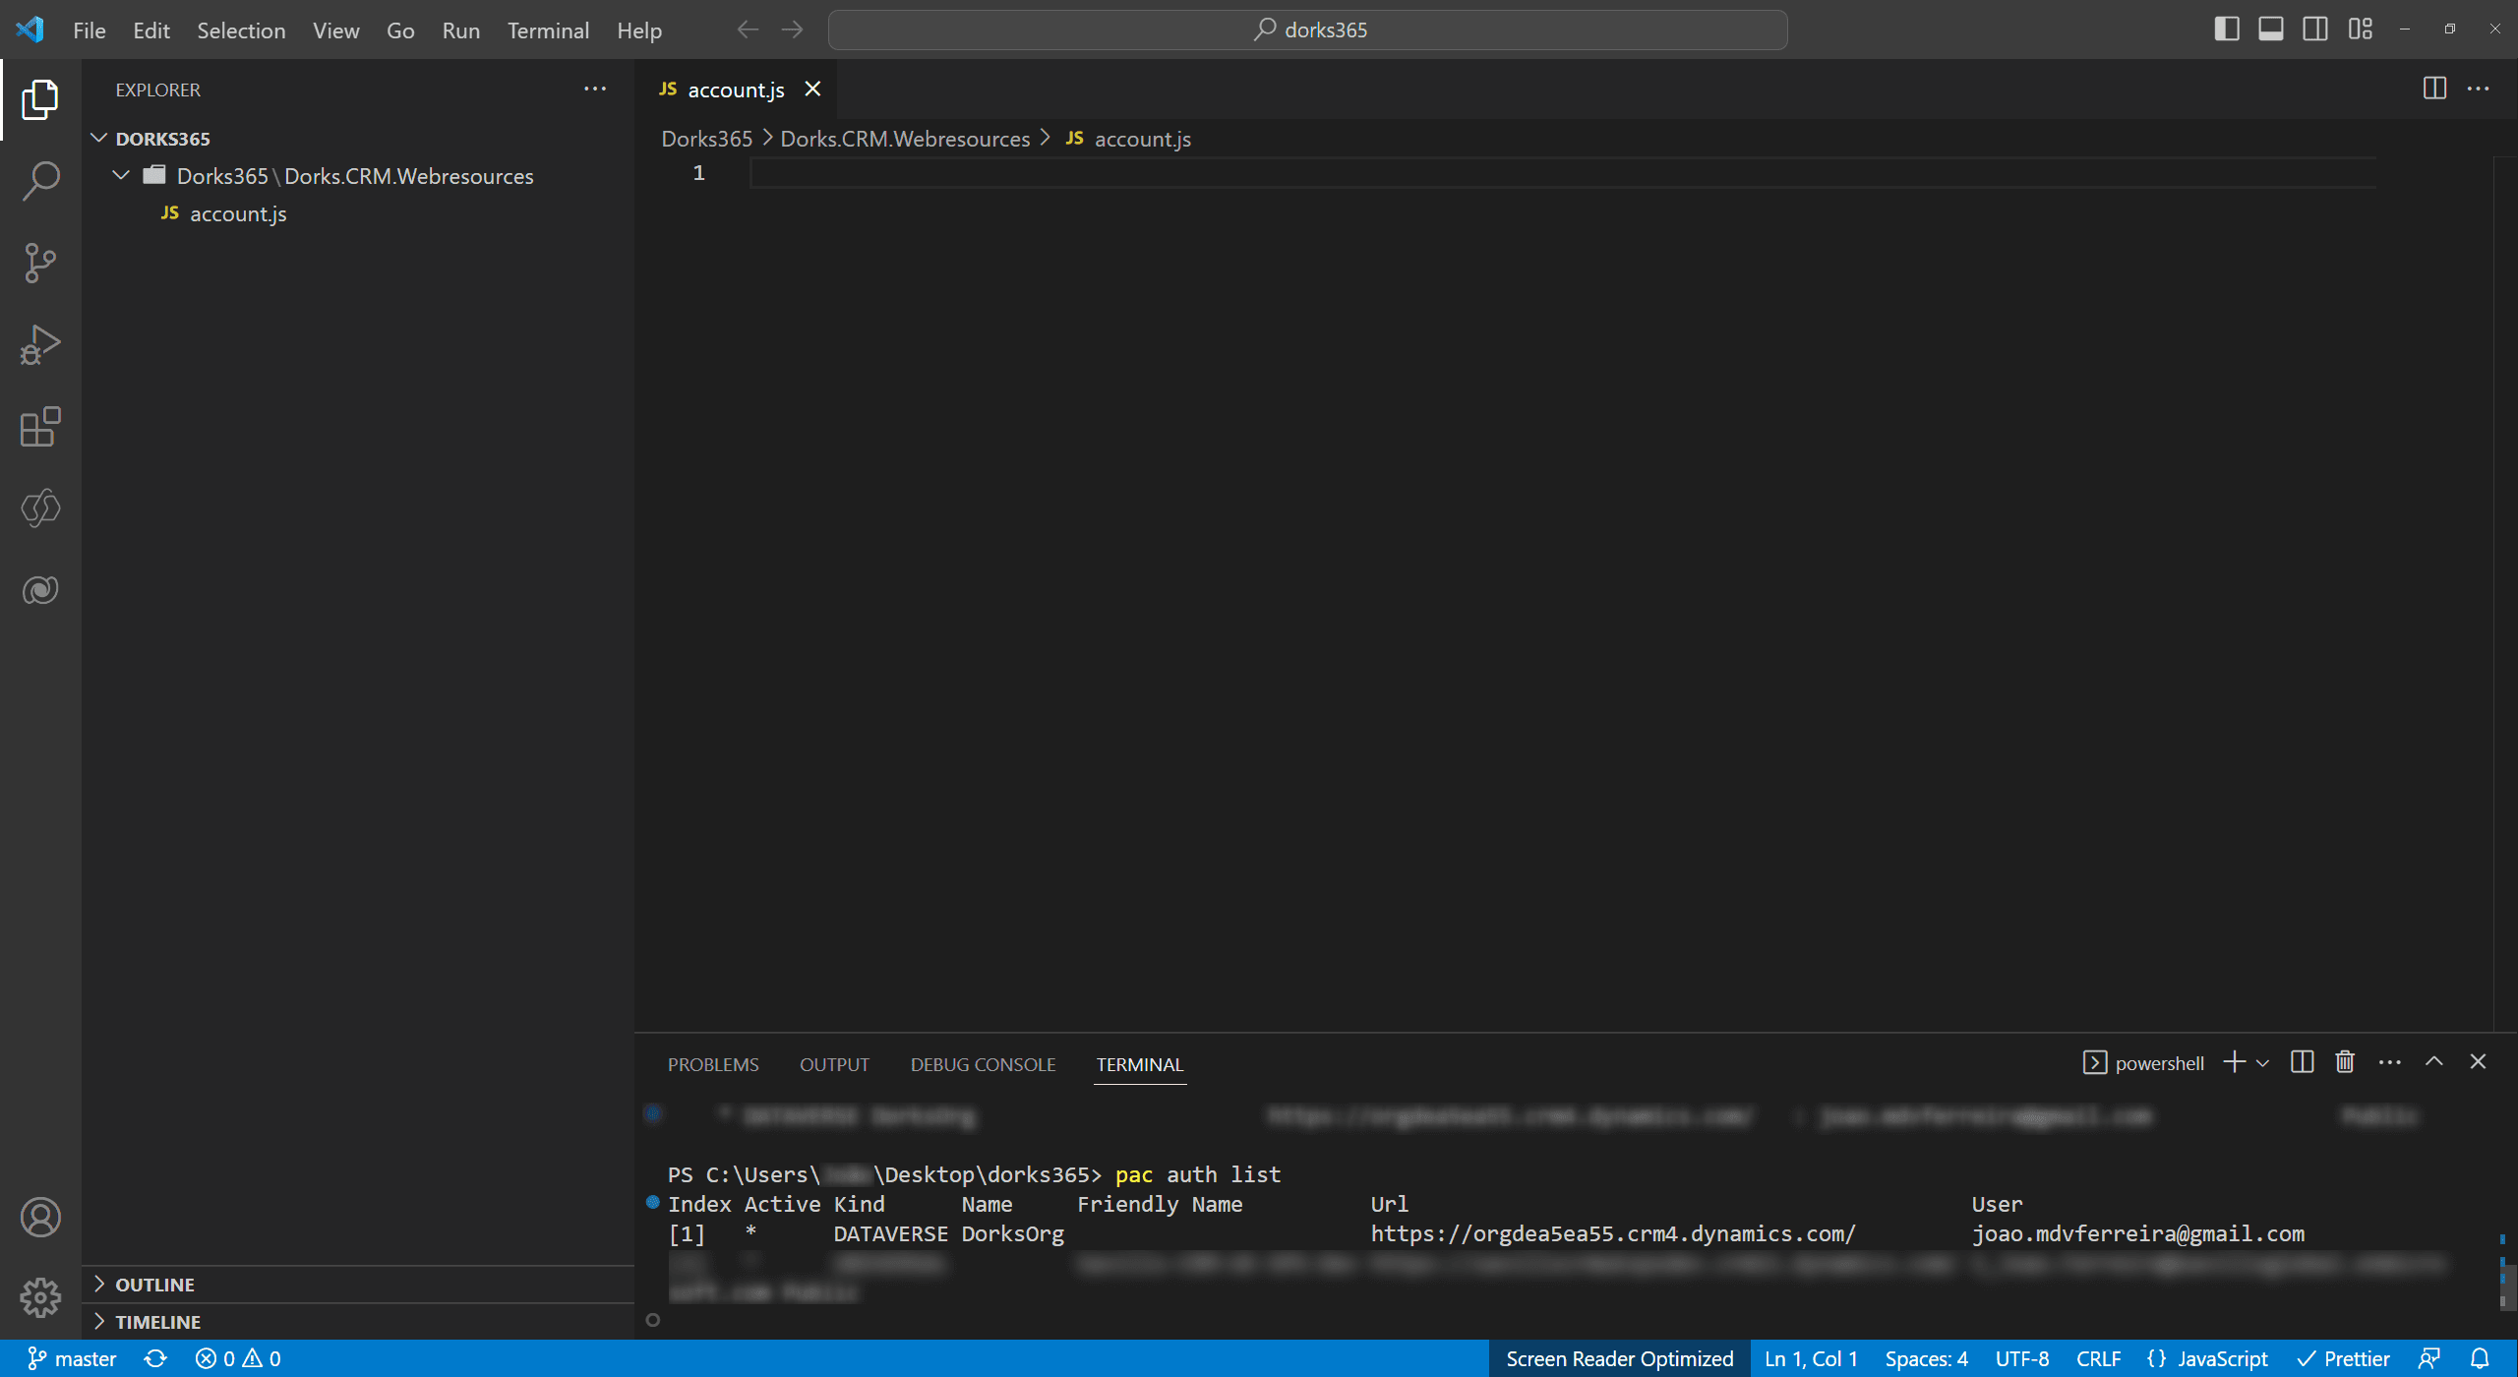Go back using the navigation arrow
2518x1377 pixels.
pos(748,30)
